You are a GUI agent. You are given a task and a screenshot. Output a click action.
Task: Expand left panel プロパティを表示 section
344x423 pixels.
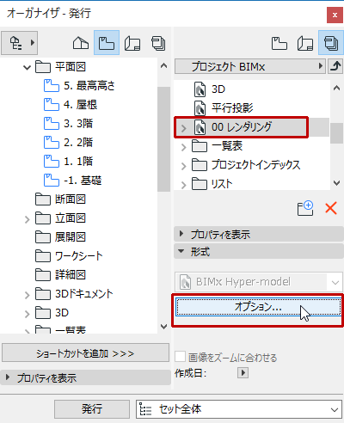(85, 377)
